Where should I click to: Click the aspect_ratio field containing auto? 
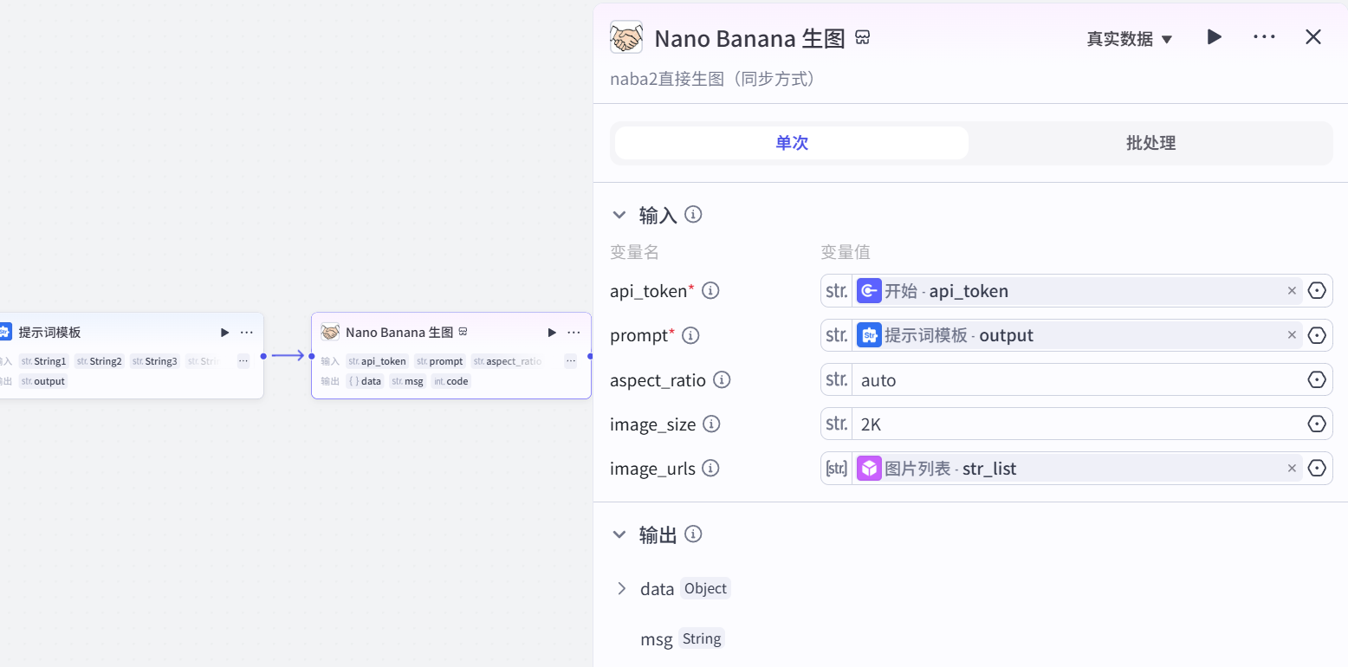pos(1076,379)
